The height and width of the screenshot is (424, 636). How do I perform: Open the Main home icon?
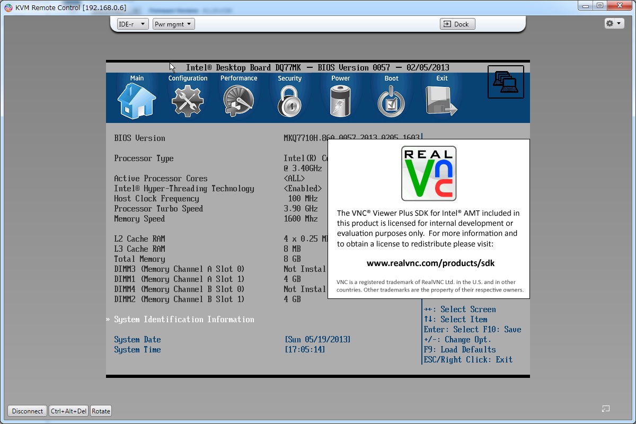pyautogui.click(x=137, y=101)
